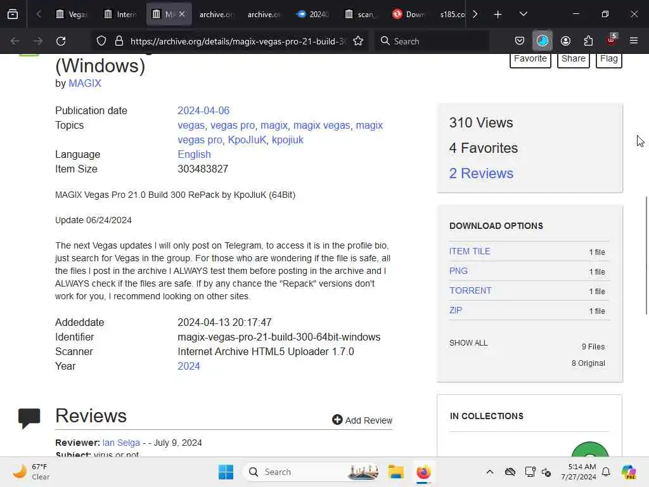Bookmark this page with the star
The width and height of the screenshot is (649, 487).
359,41
